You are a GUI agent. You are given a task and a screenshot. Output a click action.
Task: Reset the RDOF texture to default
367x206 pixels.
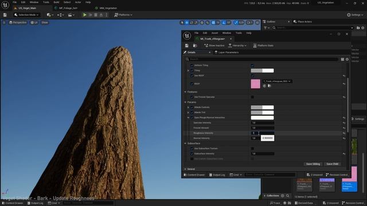(344, 84)
